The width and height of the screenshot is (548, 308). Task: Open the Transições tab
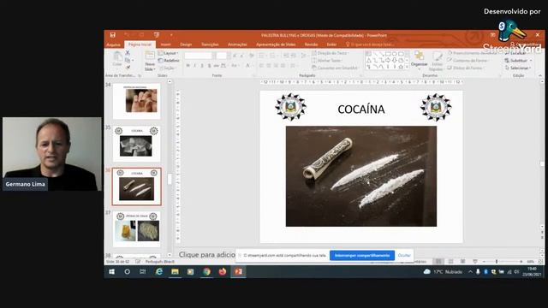click(210, 44)
